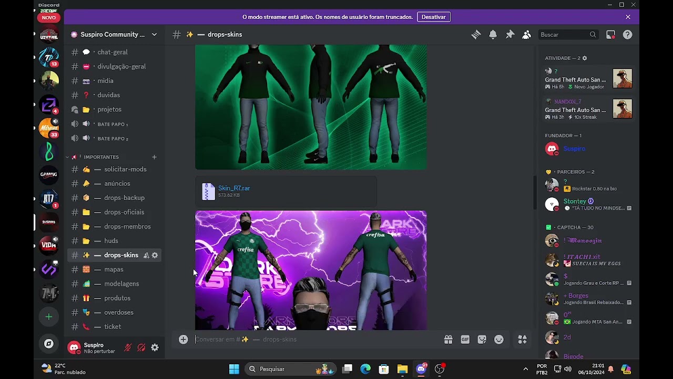The width and height of the screenshot is (673, 379).
Task: Click the message input box
Action: 315,340
